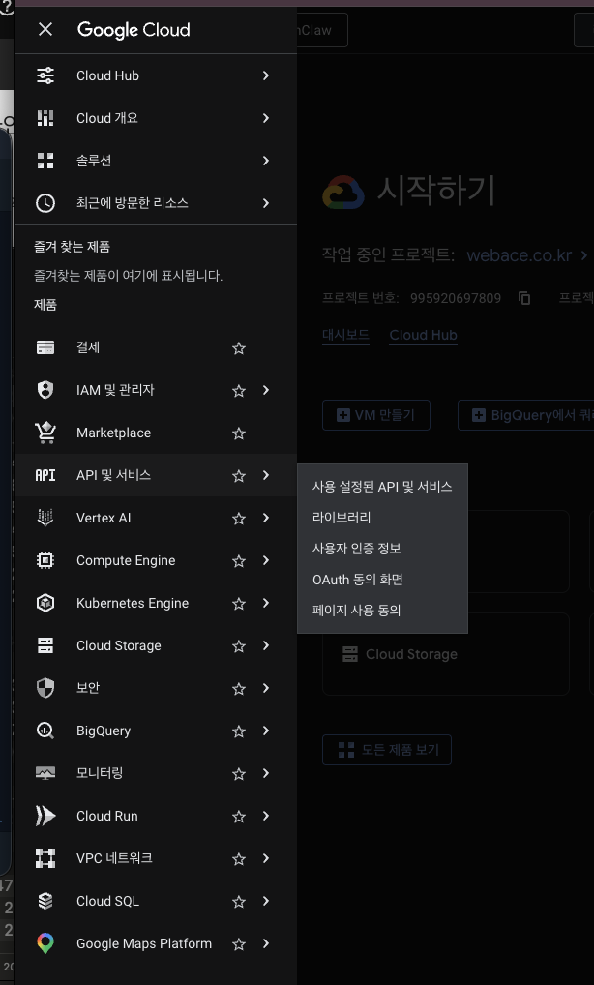Viewport: 594px width, 985px height.
Task: Click the Cloud Run arrows icon
Action: point(45,816)
